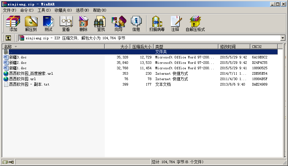Click the 解压到 (Extract To) icon

pyautogui.click(x=31, y=24)
